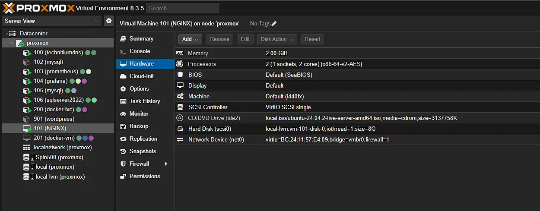Click the Display monitor icon
The image size is (540, 211).
(180, 85)
